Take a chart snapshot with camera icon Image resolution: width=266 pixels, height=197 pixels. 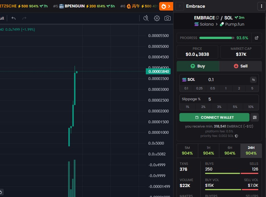pos(167,18)
